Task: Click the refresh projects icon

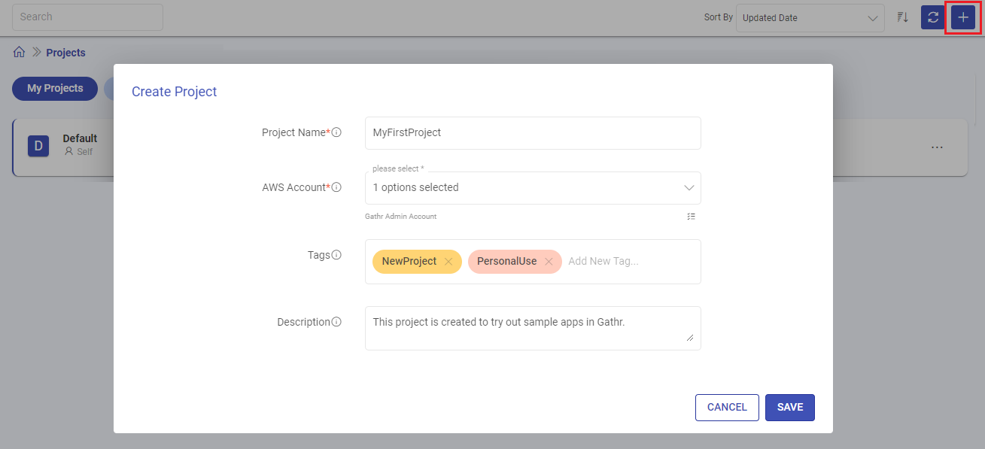Action: pos(933,17)
